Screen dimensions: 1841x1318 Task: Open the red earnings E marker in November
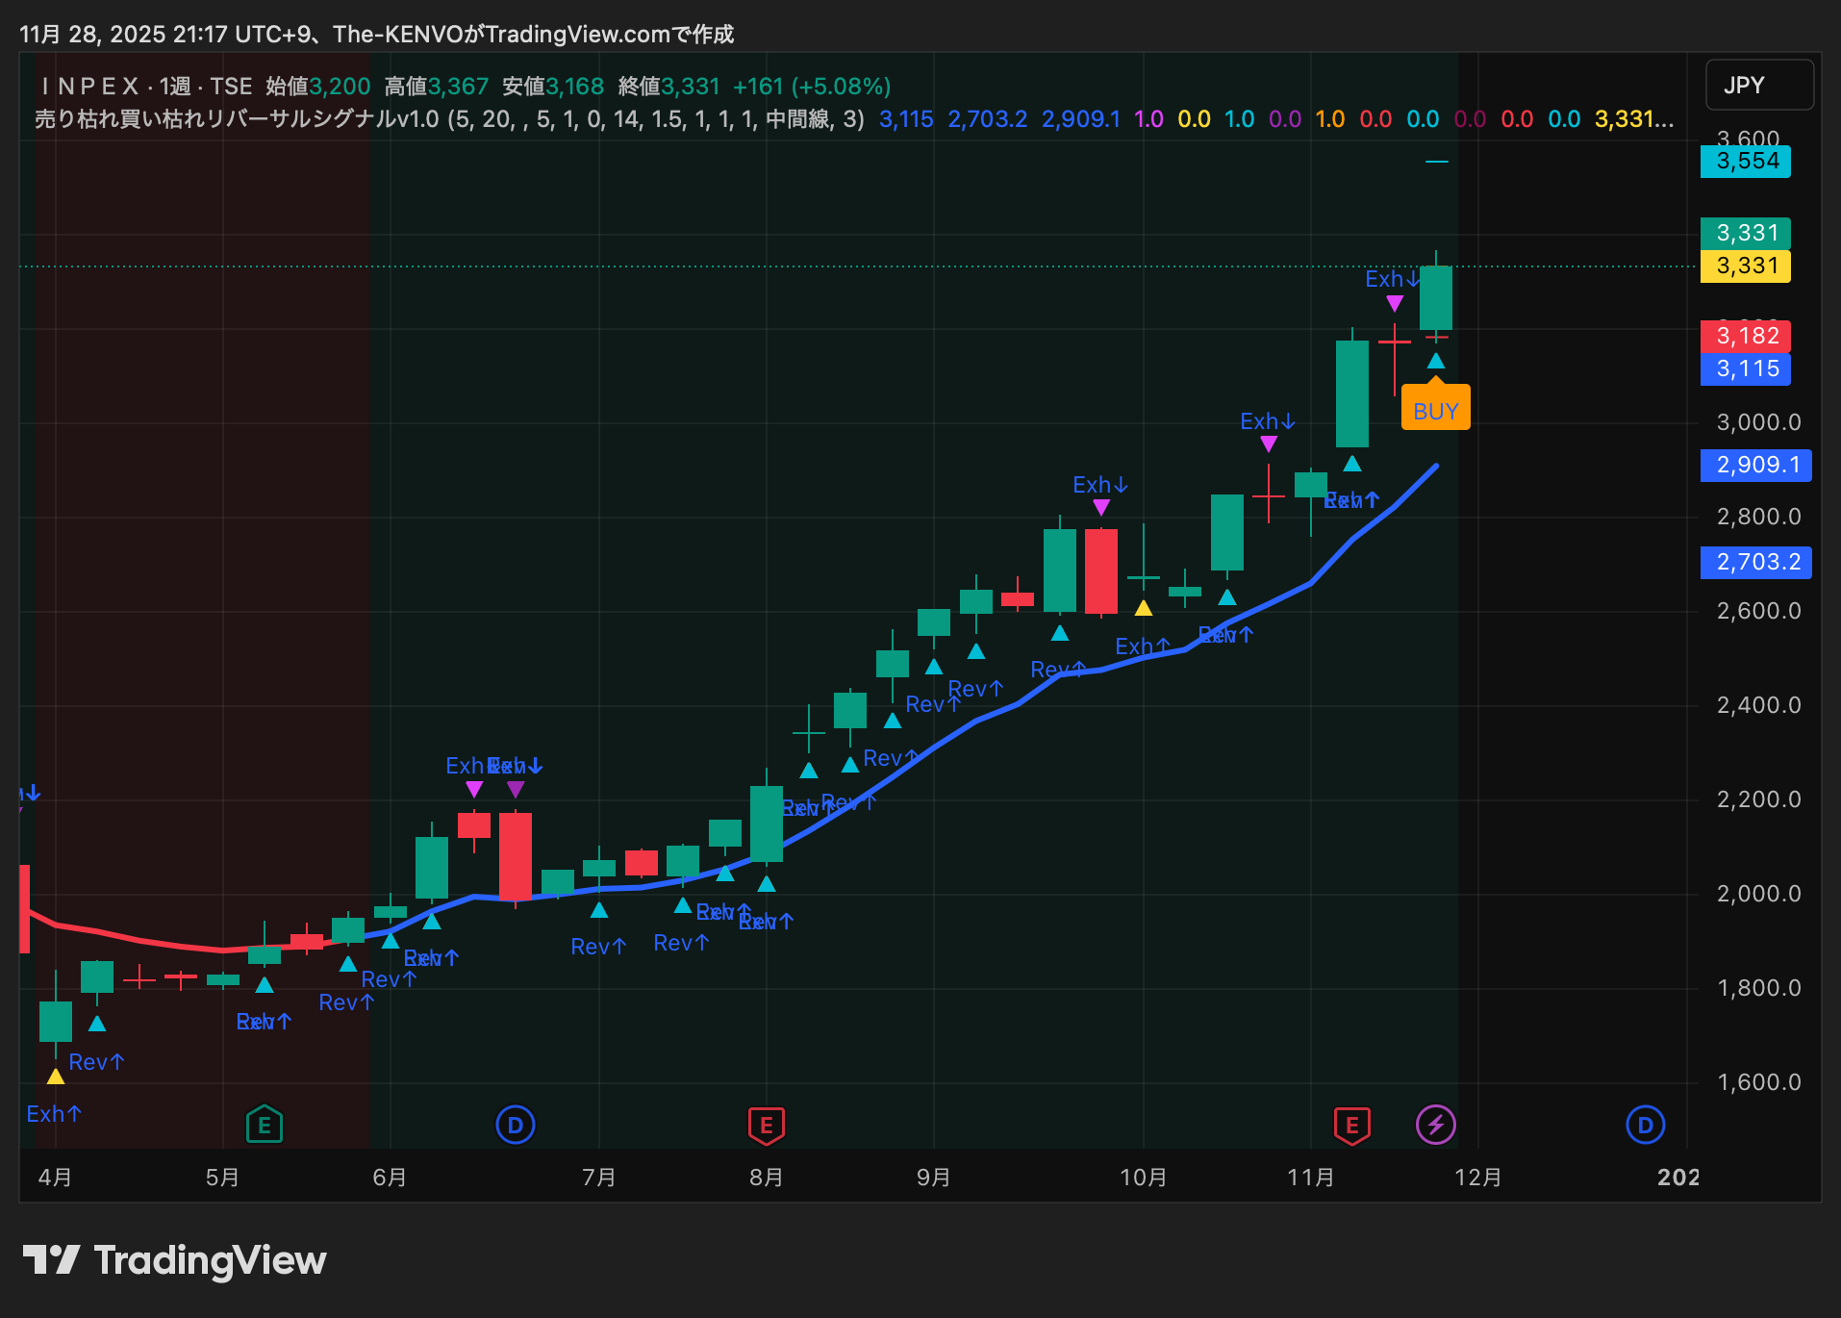point(1352,1124)
